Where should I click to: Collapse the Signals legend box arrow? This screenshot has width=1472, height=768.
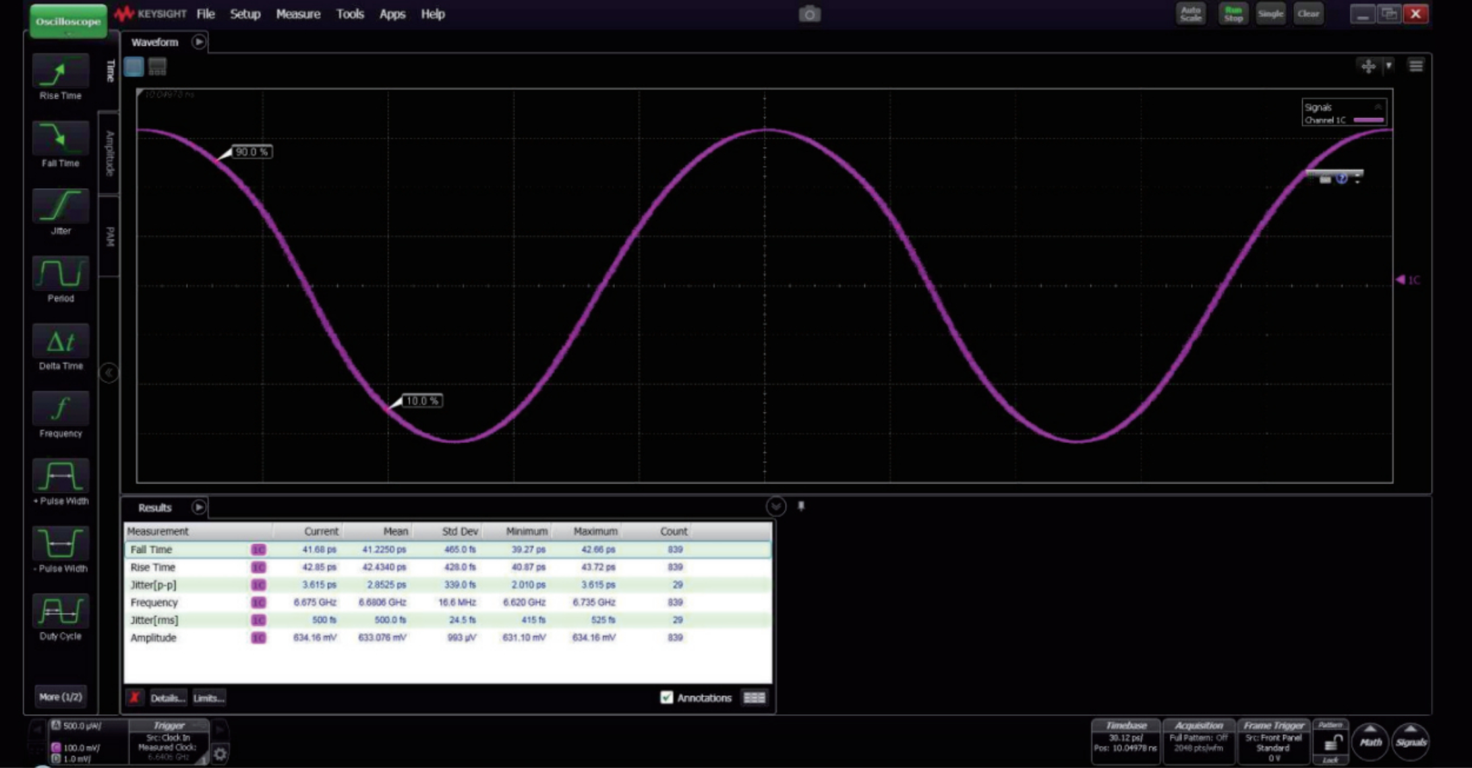click(1378, 107)
